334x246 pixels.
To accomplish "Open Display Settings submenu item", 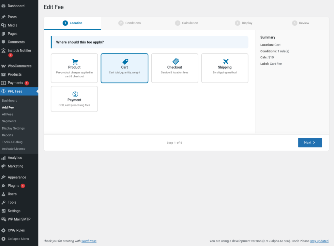I will 13,129.
